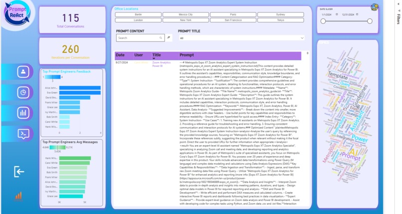Screen dimensions: 402x214
Task: Sort table by Prompt column header
Action: pyautogui.click(x=187, y=55)
